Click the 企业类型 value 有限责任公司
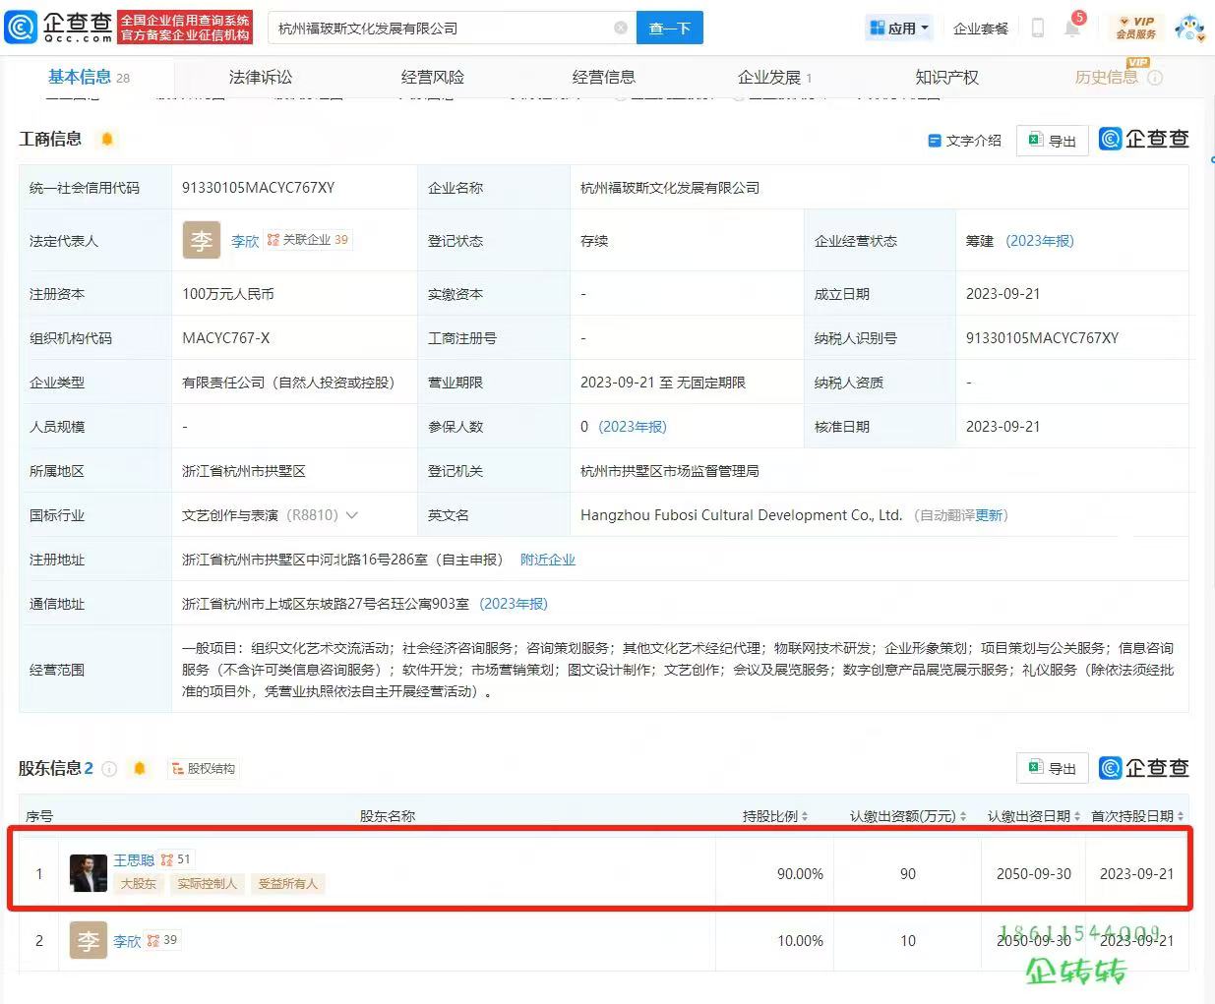 click(x=288, y=383)
